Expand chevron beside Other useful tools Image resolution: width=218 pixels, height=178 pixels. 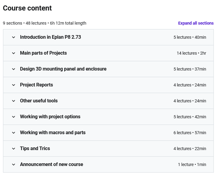[14, 101]
